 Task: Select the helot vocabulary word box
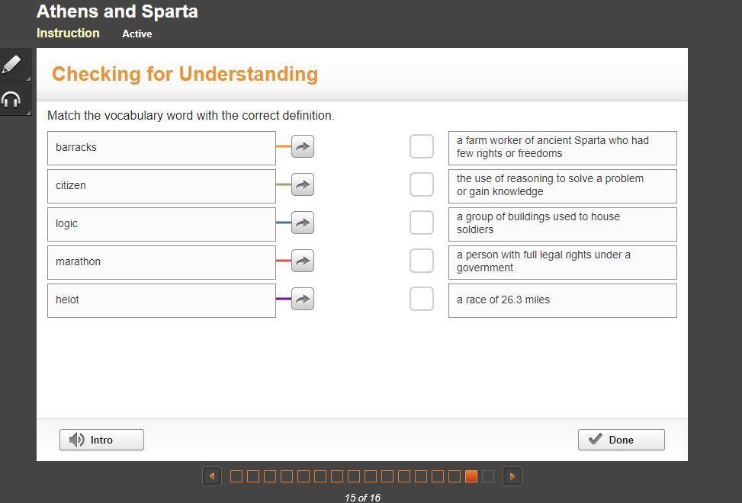[x=162, y=301]
